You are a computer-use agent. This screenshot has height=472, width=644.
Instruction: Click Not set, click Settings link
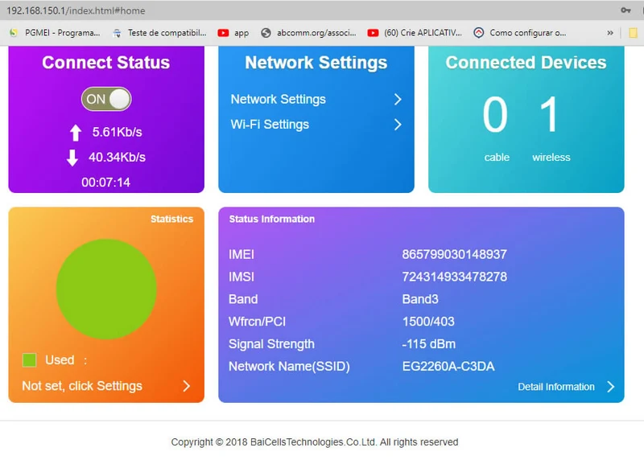click(82, 386)
